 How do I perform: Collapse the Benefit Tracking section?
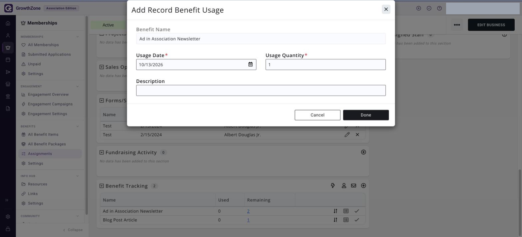(x=102, y=186)
